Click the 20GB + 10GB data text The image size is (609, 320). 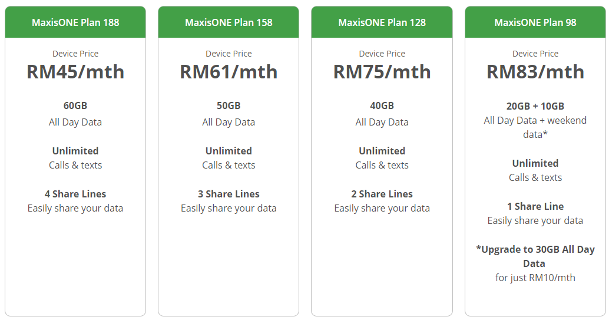click(535, 106)
